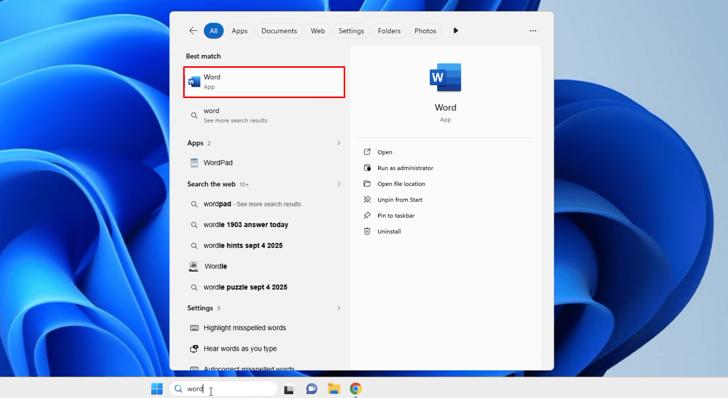Select the All filter tab

pos(214,31)
